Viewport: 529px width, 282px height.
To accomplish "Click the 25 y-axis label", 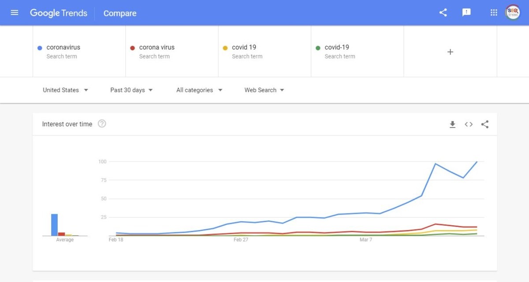I will click(x=104, y=217).
